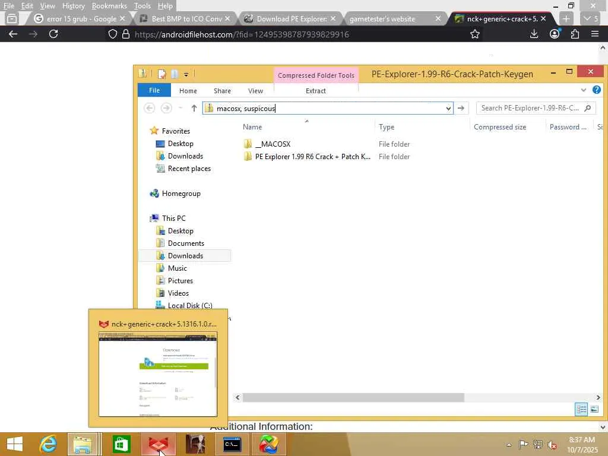Open a new browser tab

pos(566,18)
